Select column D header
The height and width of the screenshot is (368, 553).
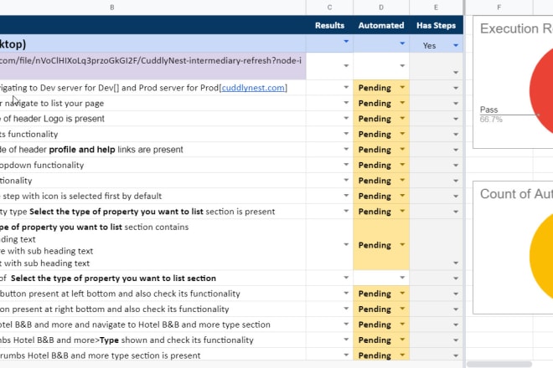381,7
